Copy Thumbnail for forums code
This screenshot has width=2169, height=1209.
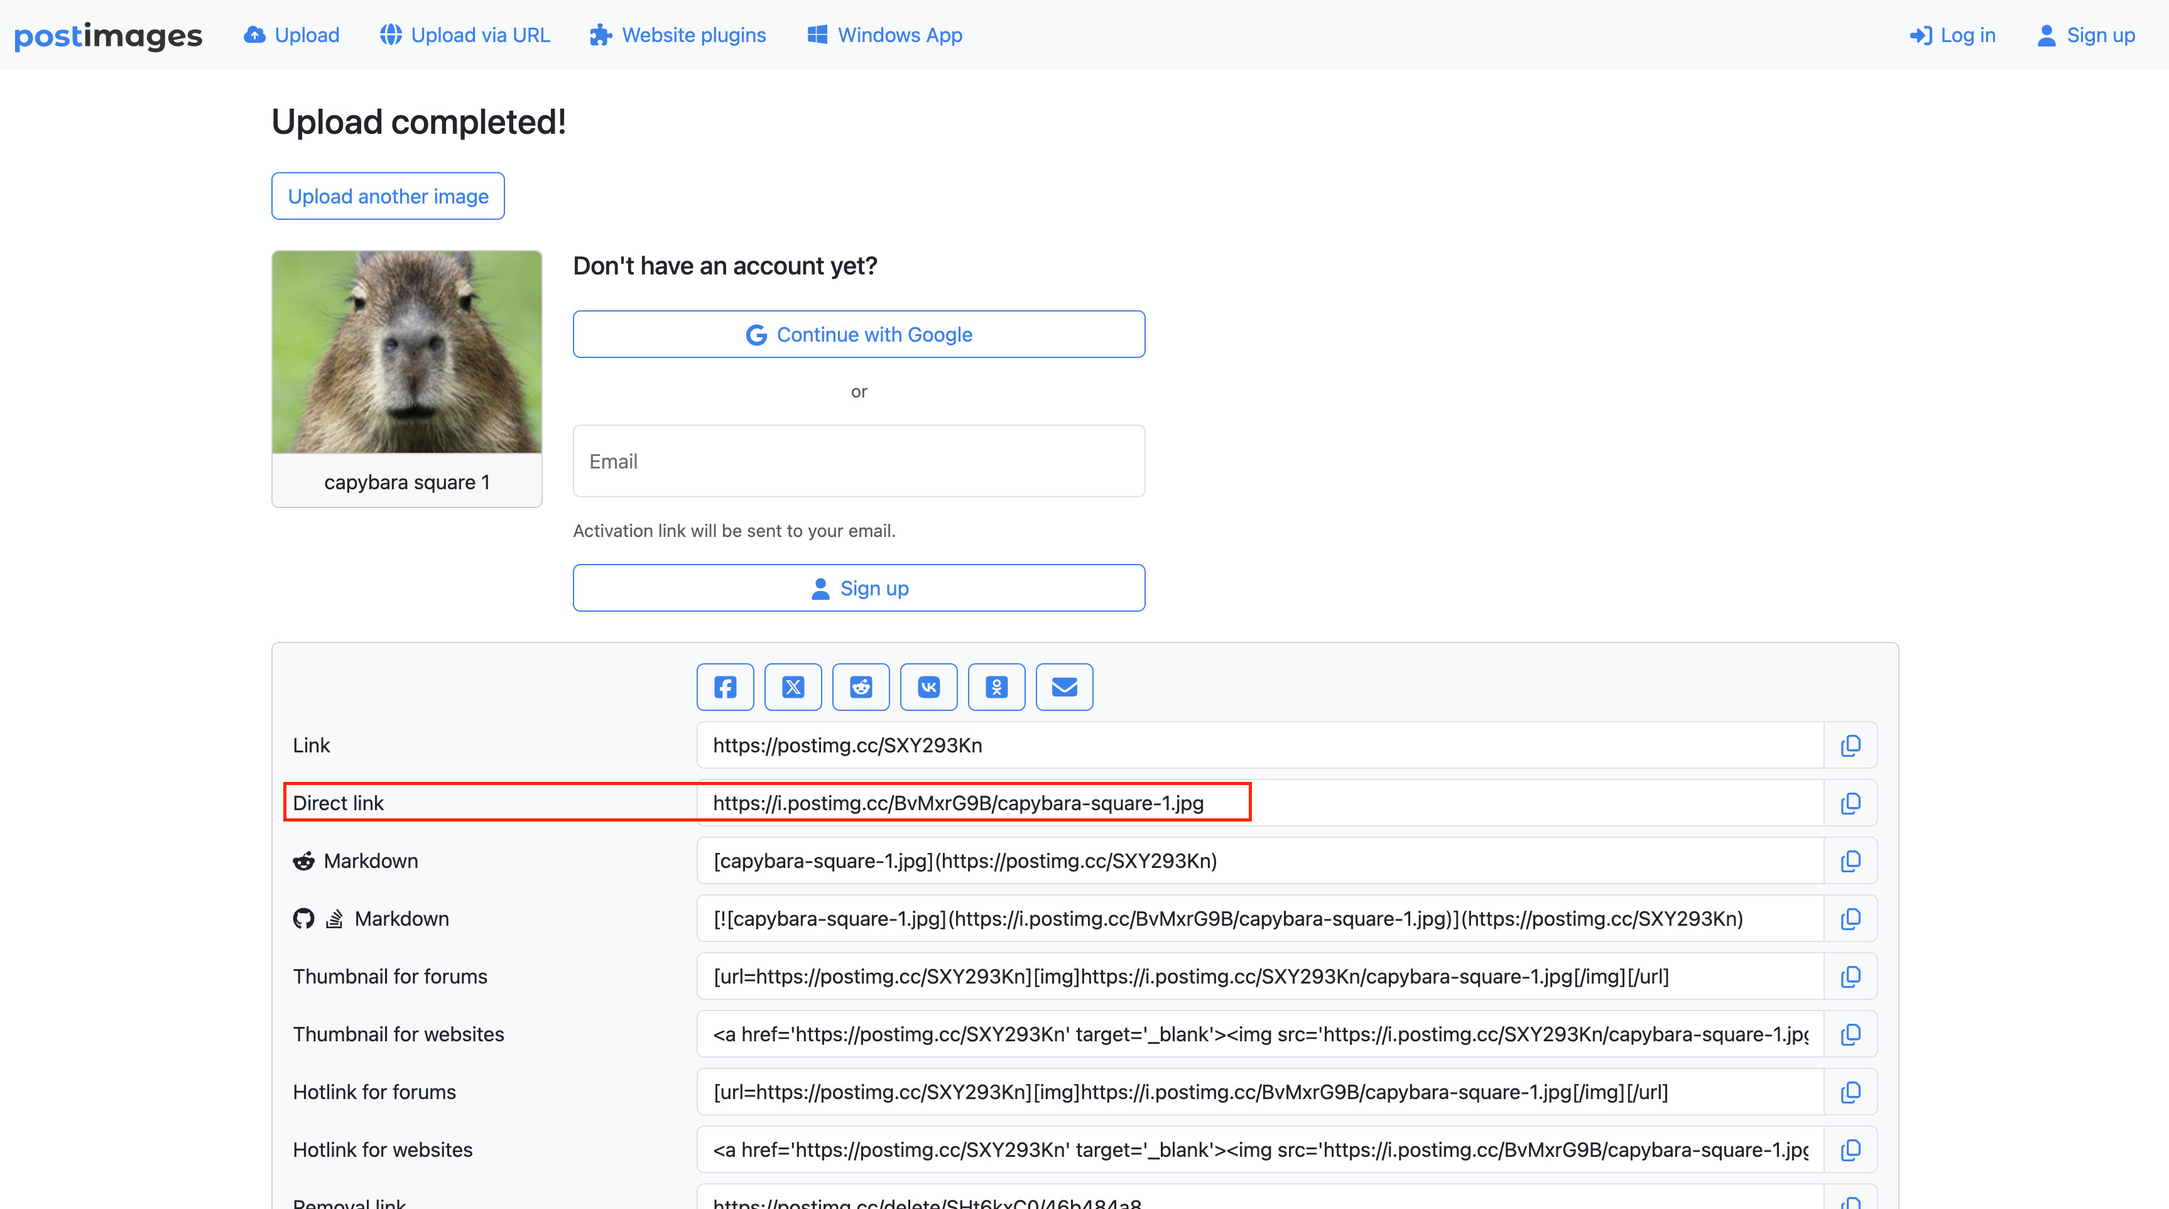[1850, 977]
